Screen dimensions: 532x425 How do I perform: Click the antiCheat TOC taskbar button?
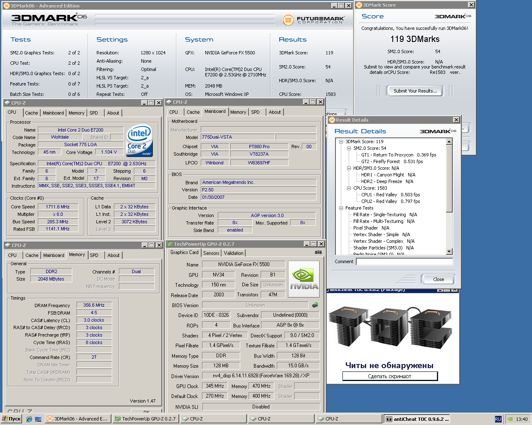pos(417,419)
